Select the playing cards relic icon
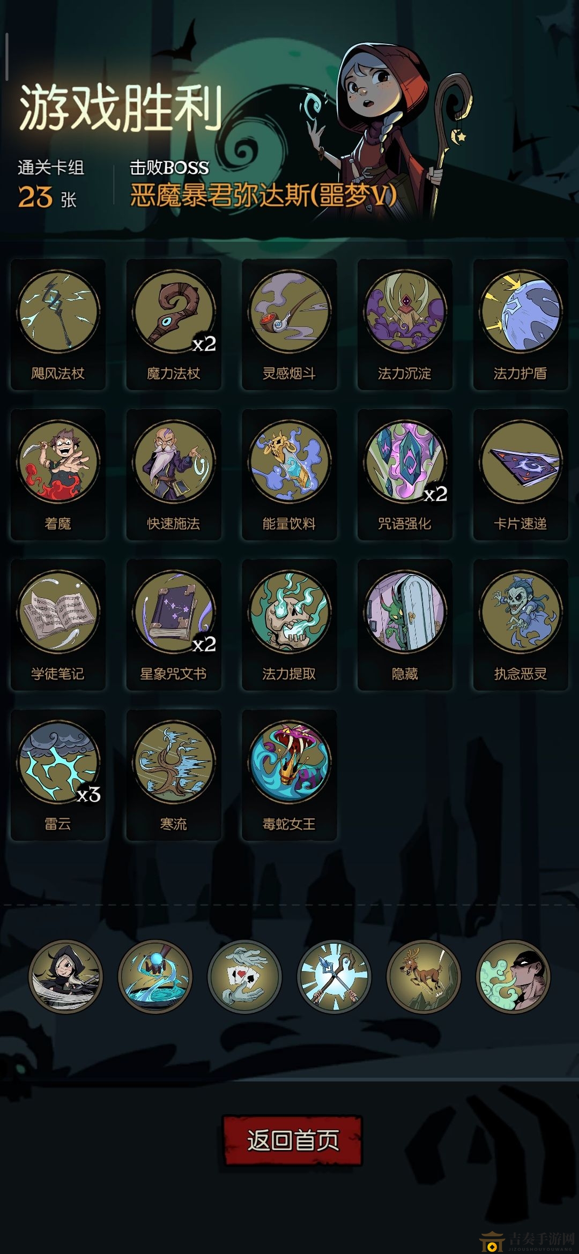Viewport: 579px width, 1254px height. point(244,976)
